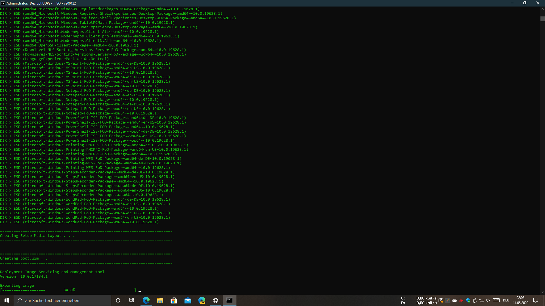This screenshot has width=545, height=306.
Task: Click the PowerShell-ISE-FOD-Package wow64 de-DE line
Action: [x=93, y=131]
